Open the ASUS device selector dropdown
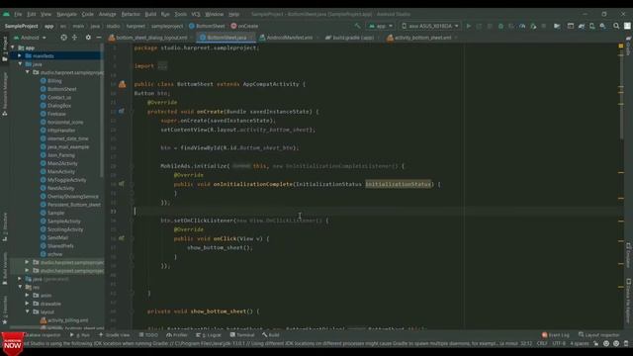This screenshot has width=633, height=356. tap(430, 26)
